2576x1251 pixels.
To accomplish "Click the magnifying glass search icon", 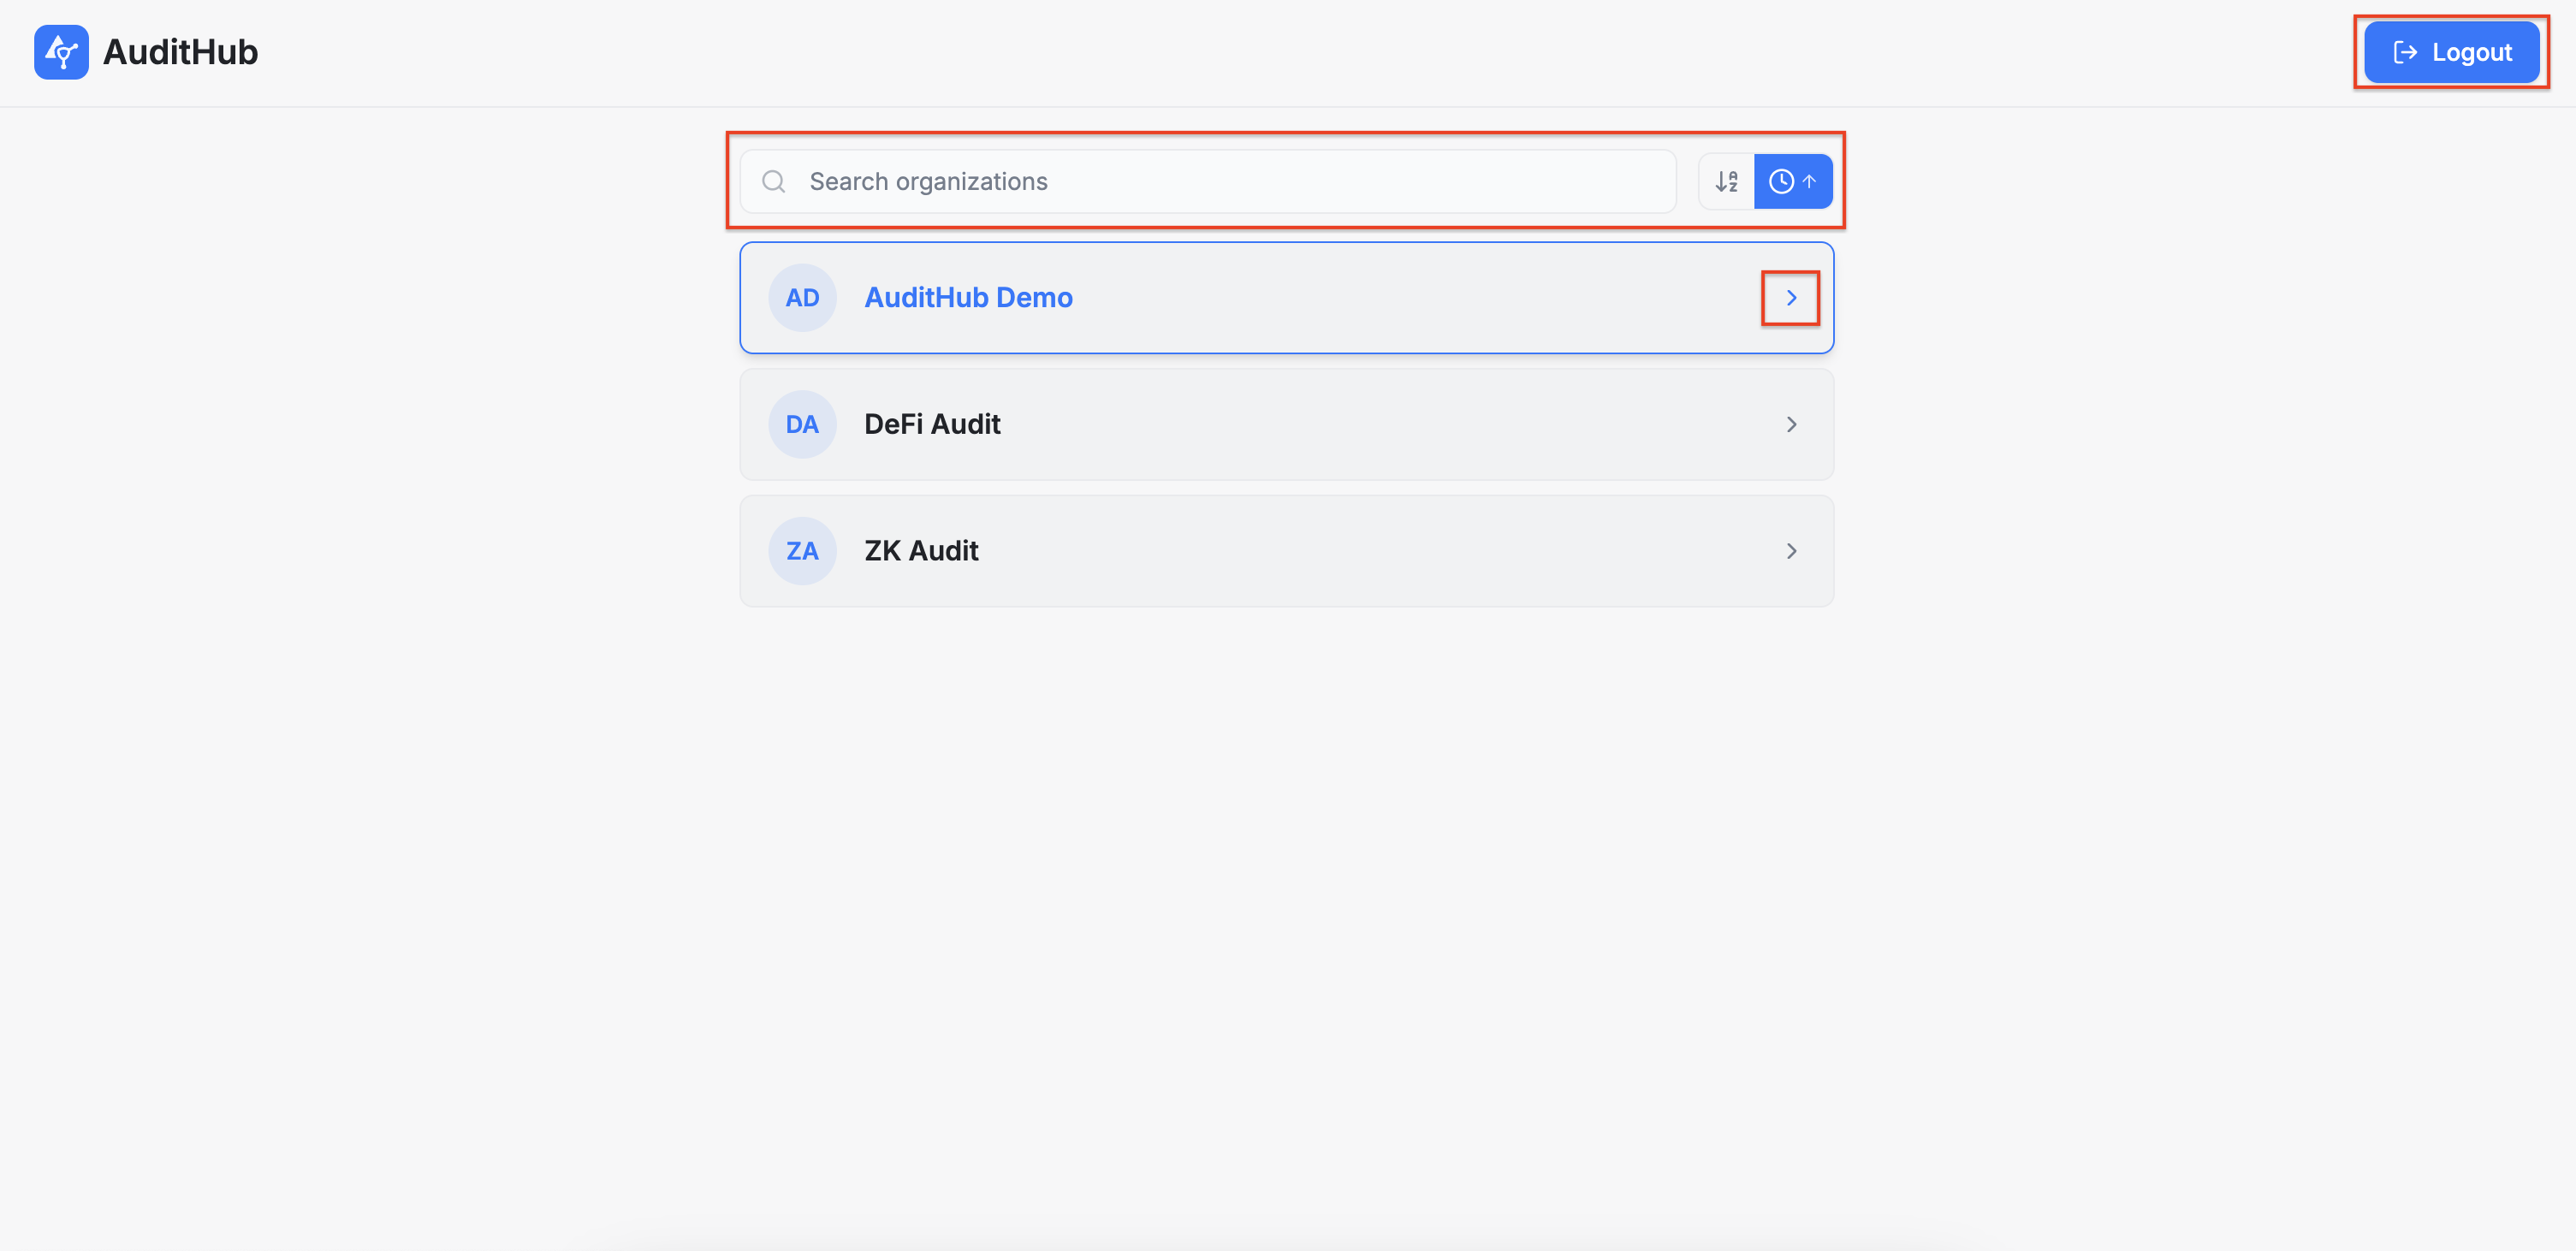I will tap(773, 181).
